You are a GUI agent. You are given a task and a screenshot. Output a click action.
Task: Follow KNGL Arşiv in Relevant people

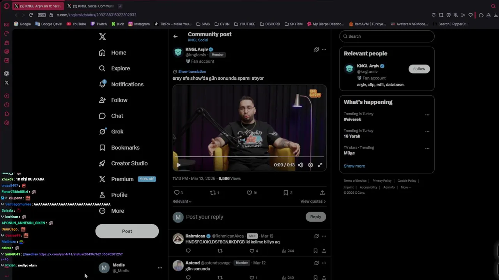tap(419, 69)
